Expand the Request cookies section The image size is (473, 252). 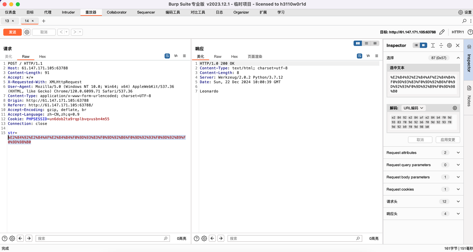click(x=458, y=189)
